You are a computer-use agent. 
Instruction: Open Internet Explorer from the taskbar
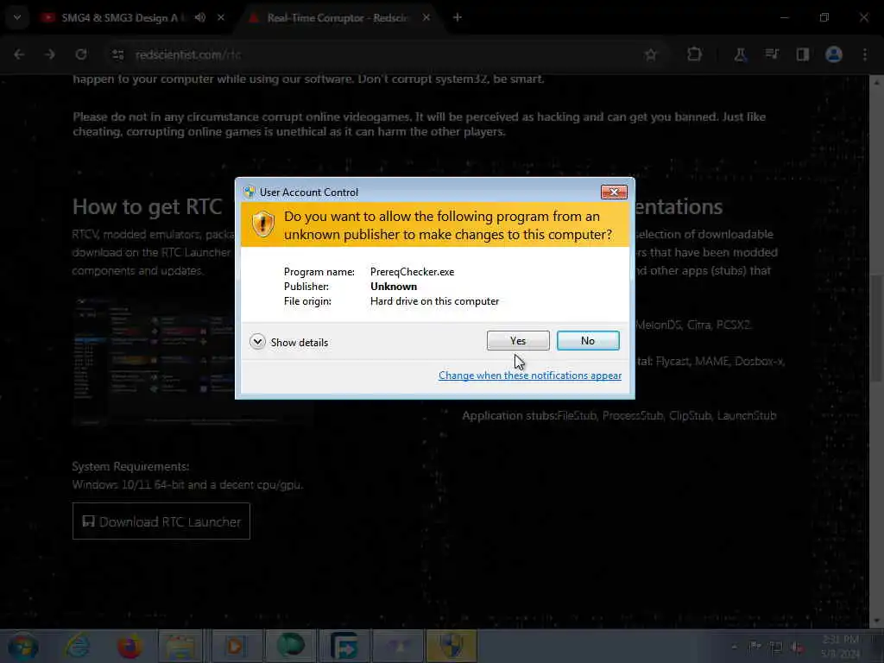(77, 646)
